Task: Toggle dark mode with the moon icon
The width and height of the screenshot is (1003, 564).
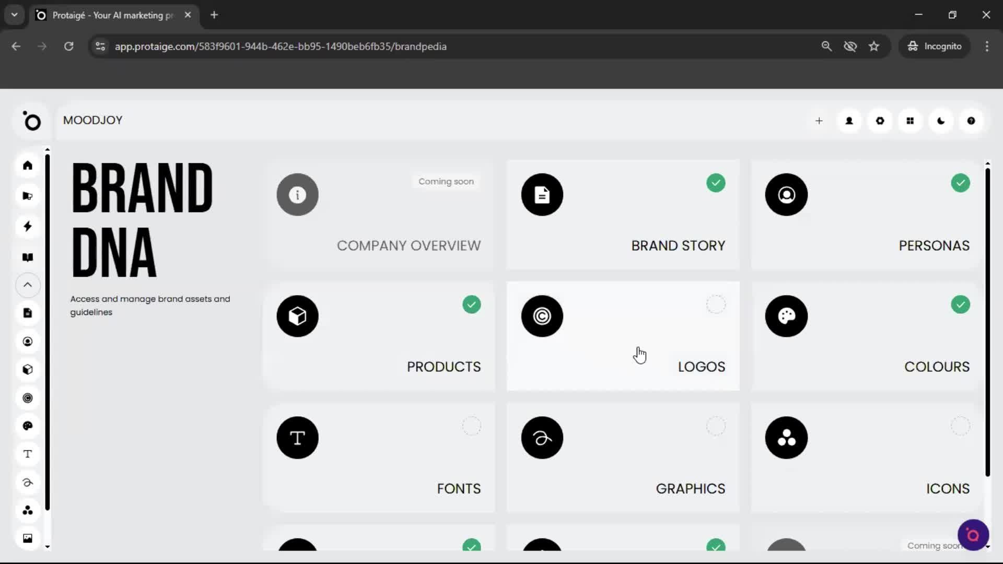Action: tap(940, 121)
